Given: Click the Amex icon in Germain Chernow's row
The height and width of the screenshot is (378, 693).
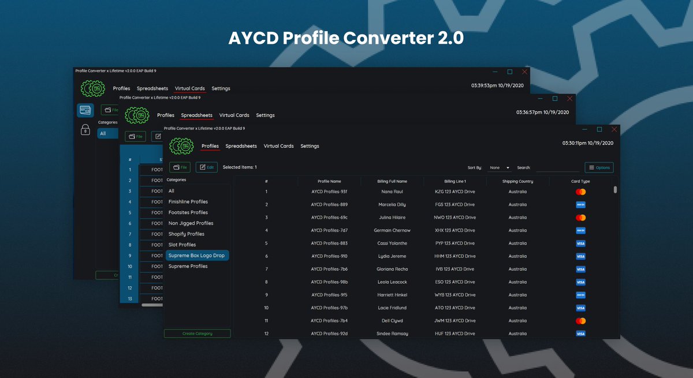Looking at the screenshot, I should pos(581,230).
